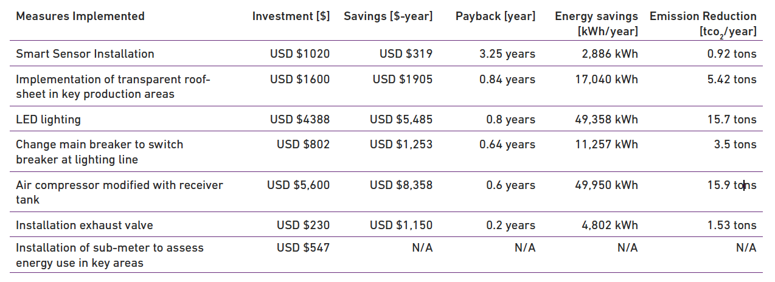This screenshot has height=282, width=775.
Task: Click the USD $1020 investment cell
Action: tap(300, 53)
